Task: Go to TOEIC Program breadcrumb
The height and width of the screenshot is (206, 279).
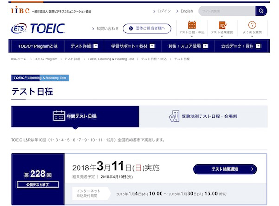Action: (x=45, y=59)
